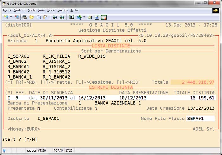Open the Modifica menu
222x155 pixels.
19,10
